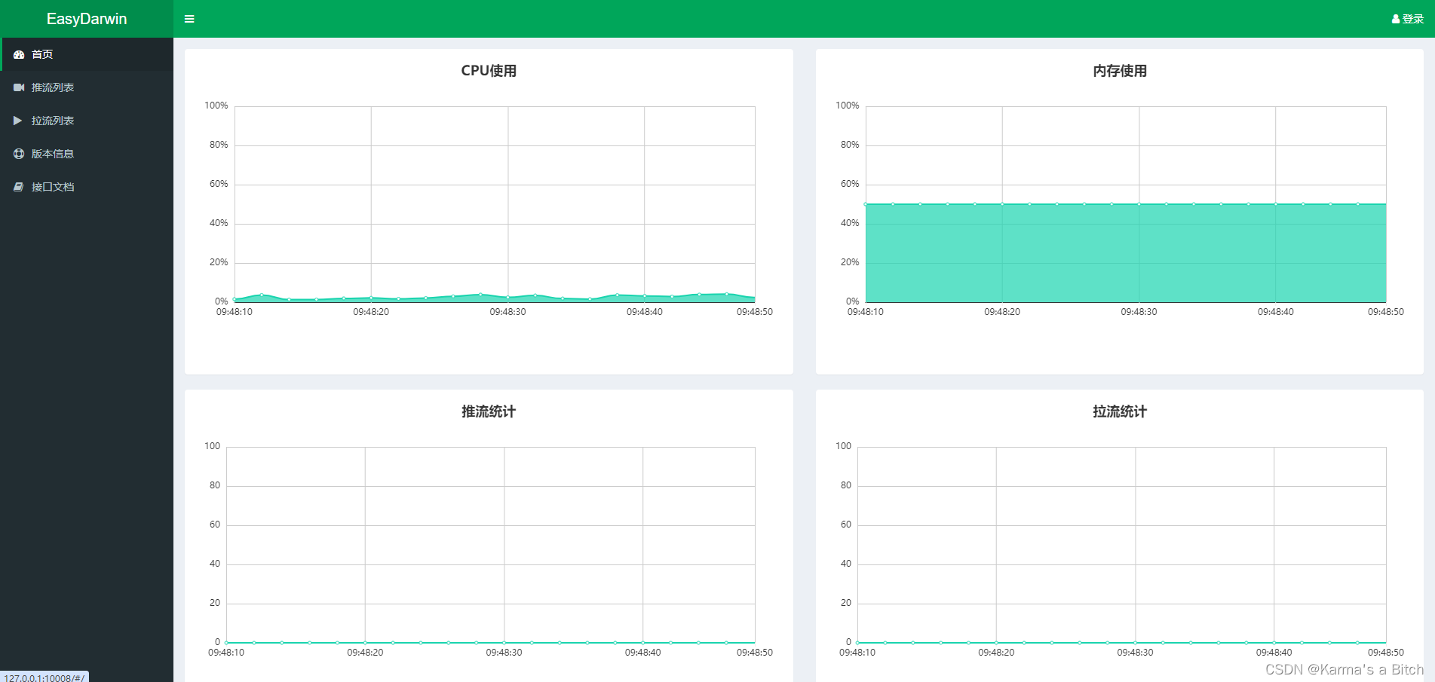This screenshot has width=1435, height=682.
Task: Click the play icon for 拉流列表
Action: tap(18, 121)
